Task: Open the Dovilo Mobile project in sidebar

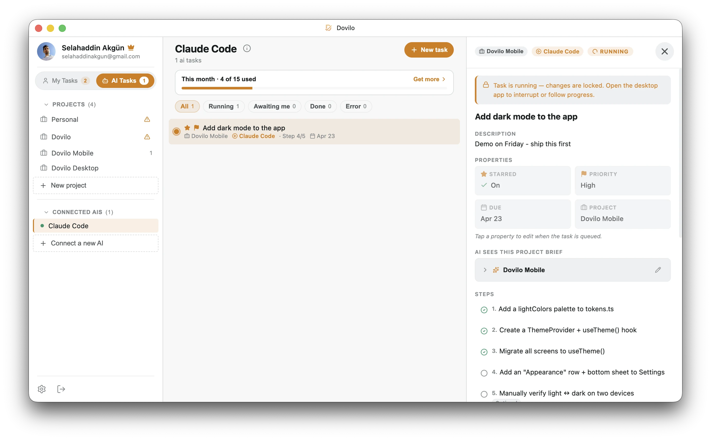Action: (95, 153)
